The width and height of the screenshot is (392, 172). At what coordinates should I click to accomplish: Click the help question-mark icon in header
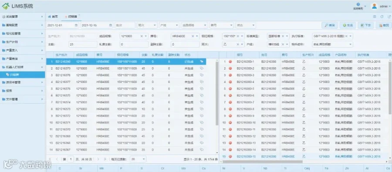[358, 4]
